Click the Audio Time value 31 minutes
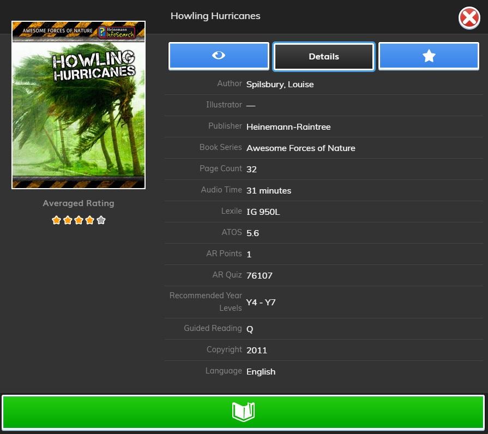 (x=268, y=191)
